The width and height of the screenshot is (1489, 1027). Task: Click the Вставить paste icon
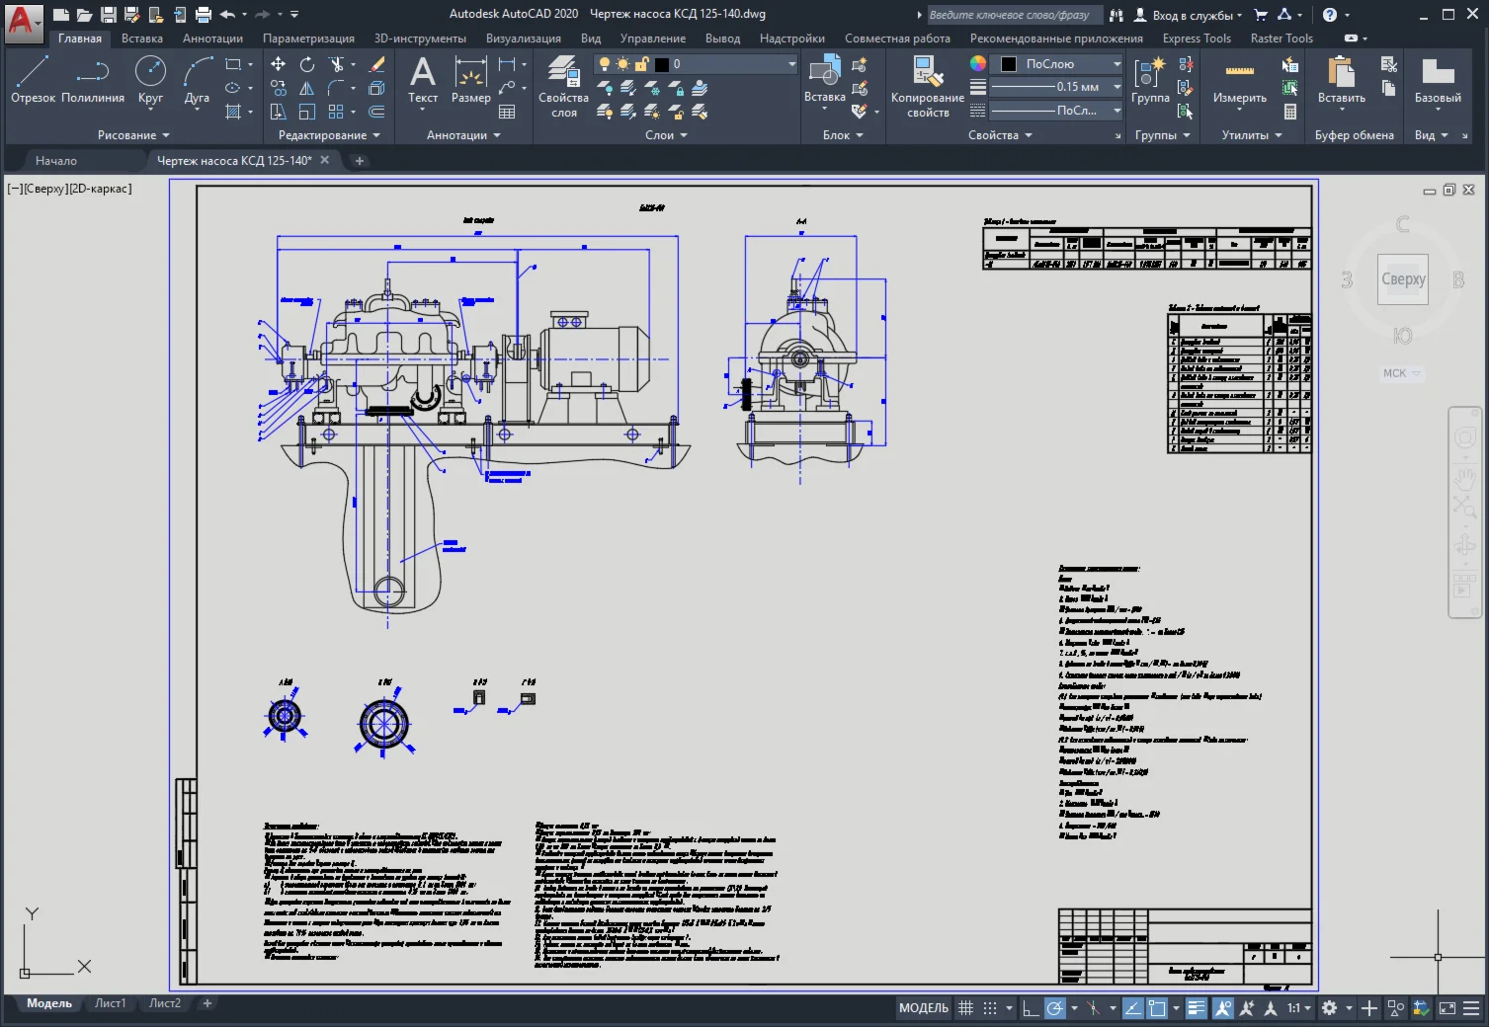coord(1341,72)
